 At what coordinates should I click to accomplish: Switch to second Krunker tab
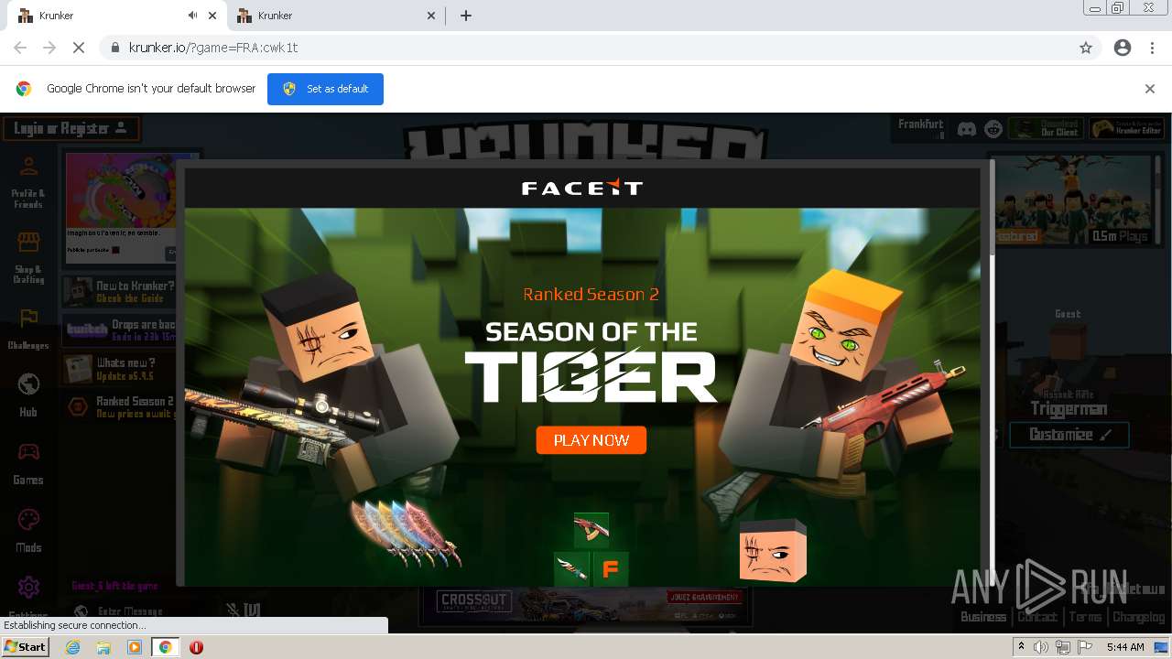point(335,16)
